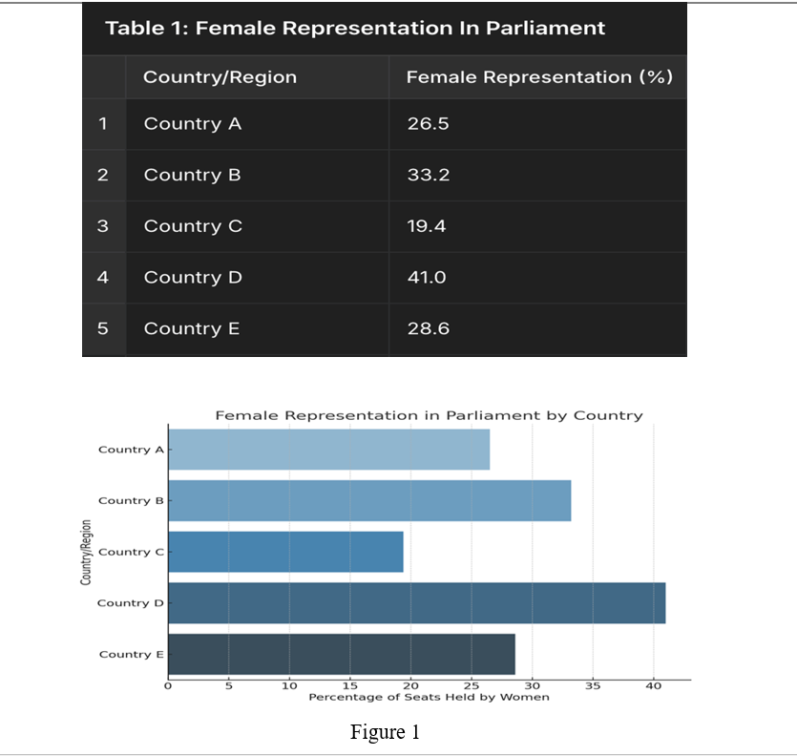Click the vertical 'Country/Region' axis label
Viewport: 797px width, 756px height.
click(87, 552)
